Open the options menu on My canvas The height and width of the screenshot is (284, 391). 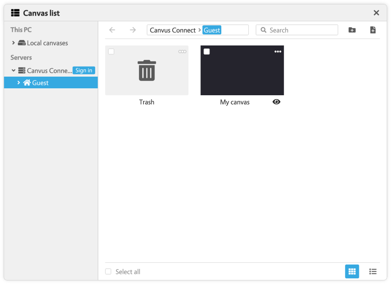[278, 52]
